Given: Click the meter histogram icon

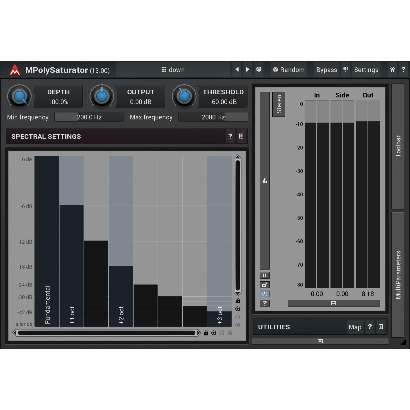Looking at the screenshot, I should click(x=265, y=181).
